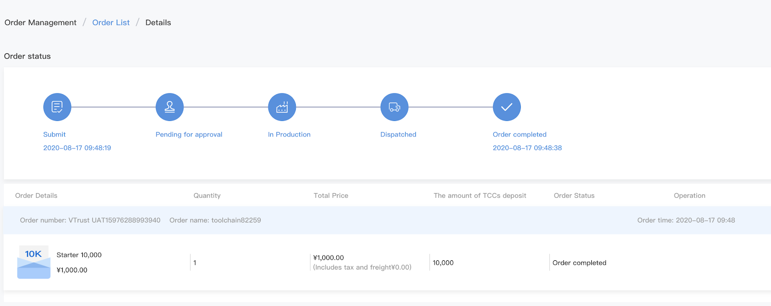
Task: Click the Operation column header
Action: (x=690, y=196)
